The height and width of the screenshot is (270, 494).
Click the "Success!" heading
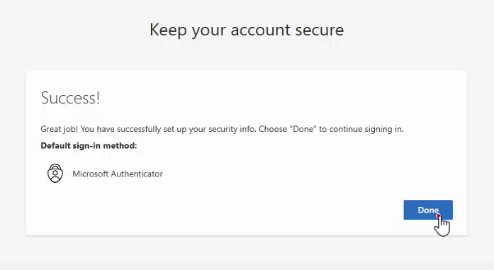(70, 98)
